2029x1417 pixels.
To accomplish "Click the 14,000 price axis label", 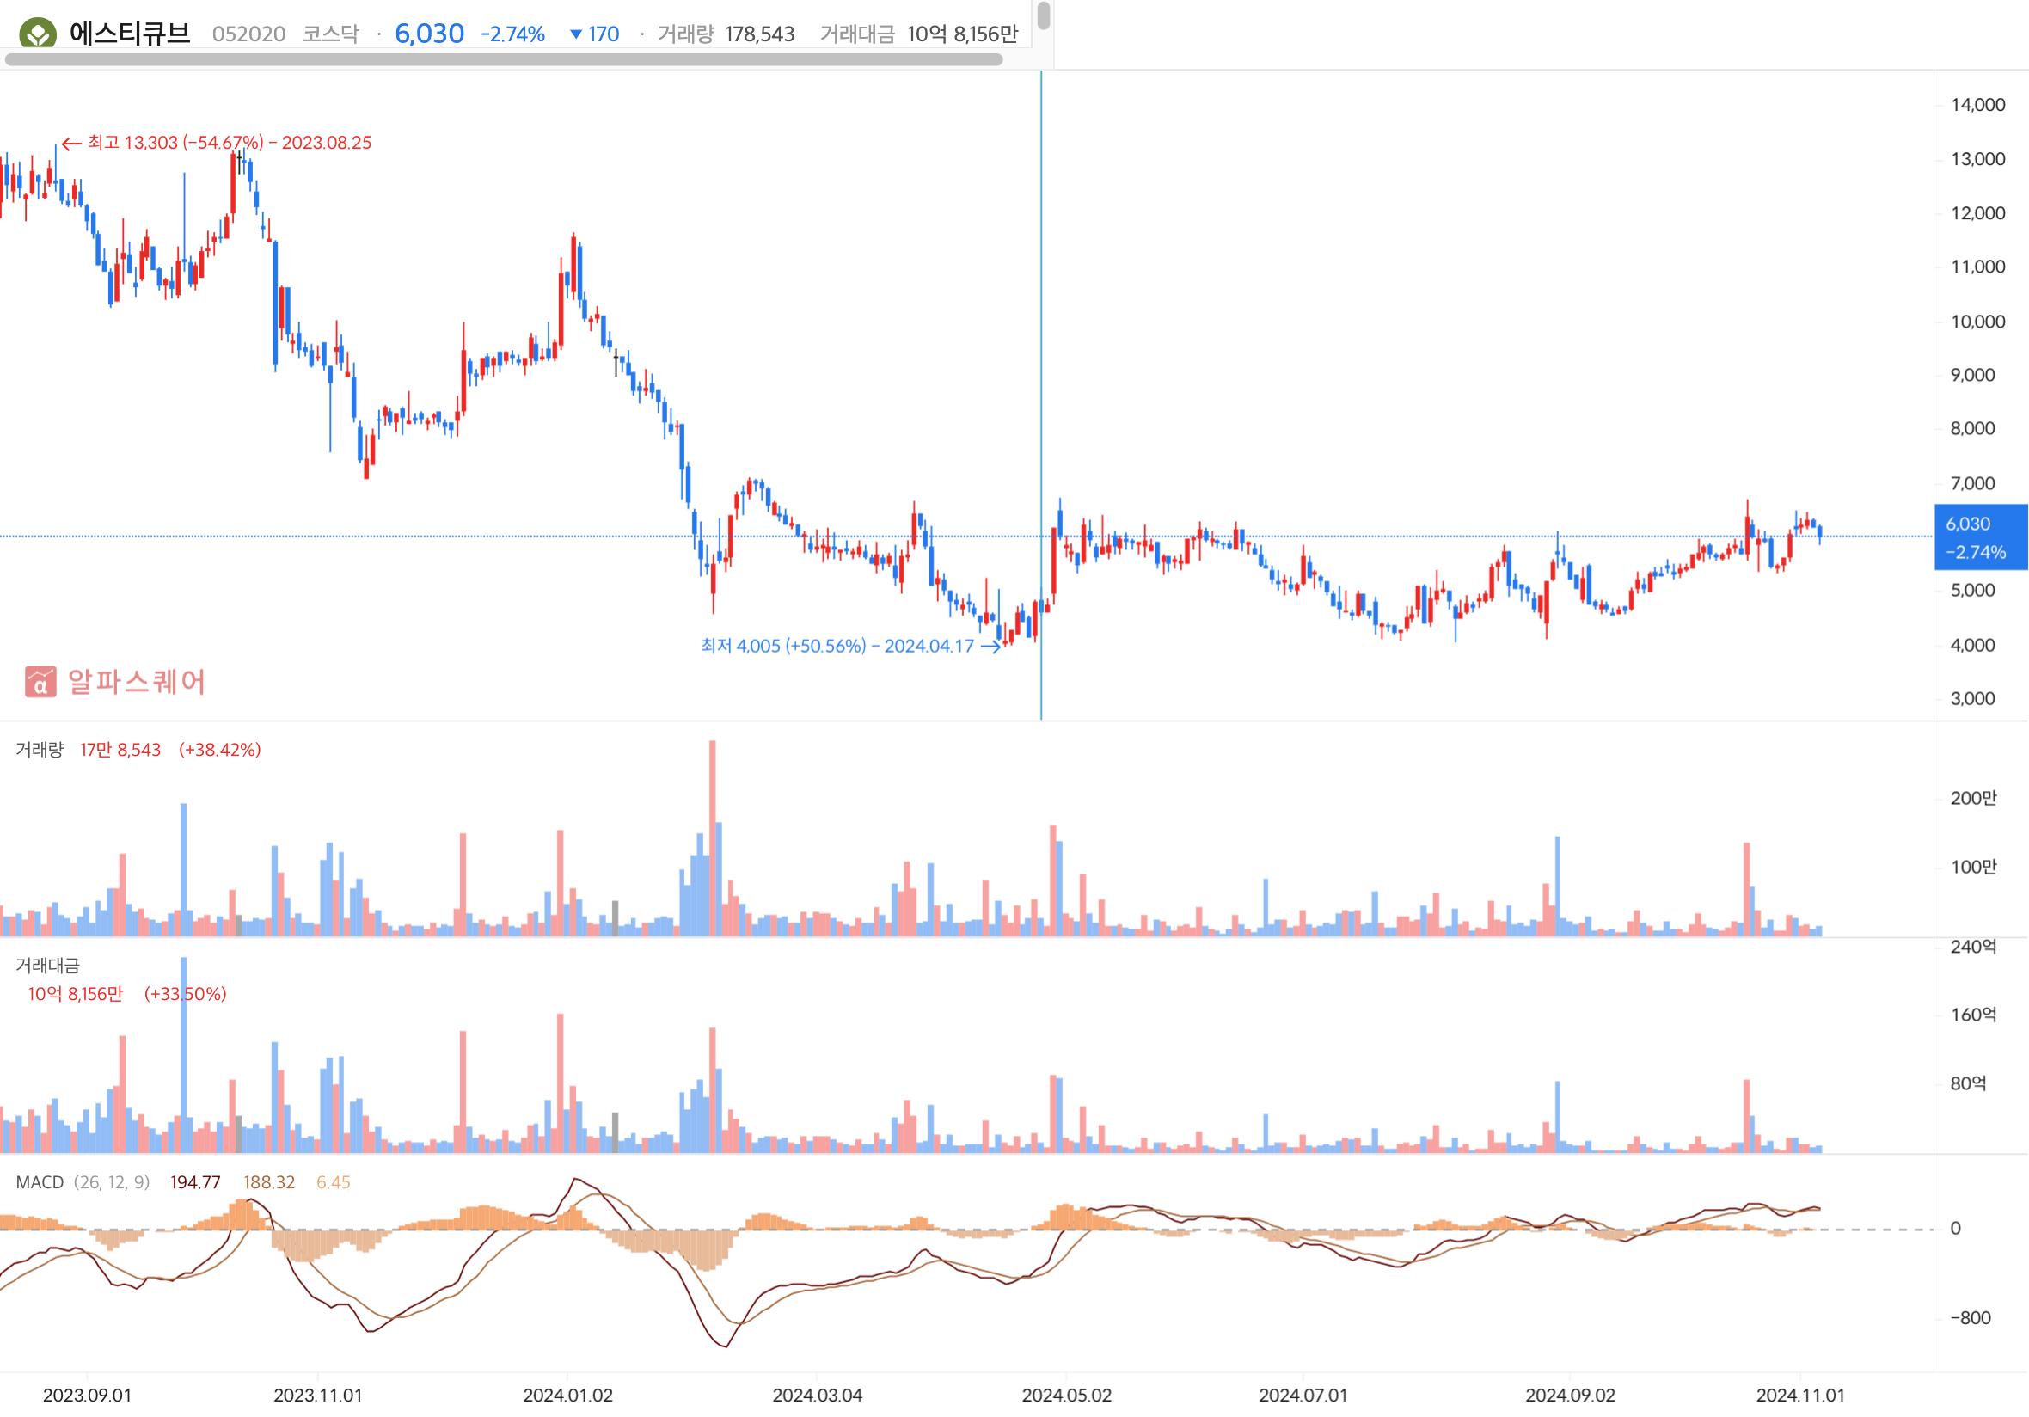I will [x=1977, y=105].
